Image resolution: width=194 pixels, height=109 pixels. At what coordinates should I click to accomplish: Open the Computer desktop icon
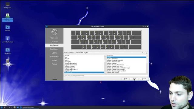point(8,5)
